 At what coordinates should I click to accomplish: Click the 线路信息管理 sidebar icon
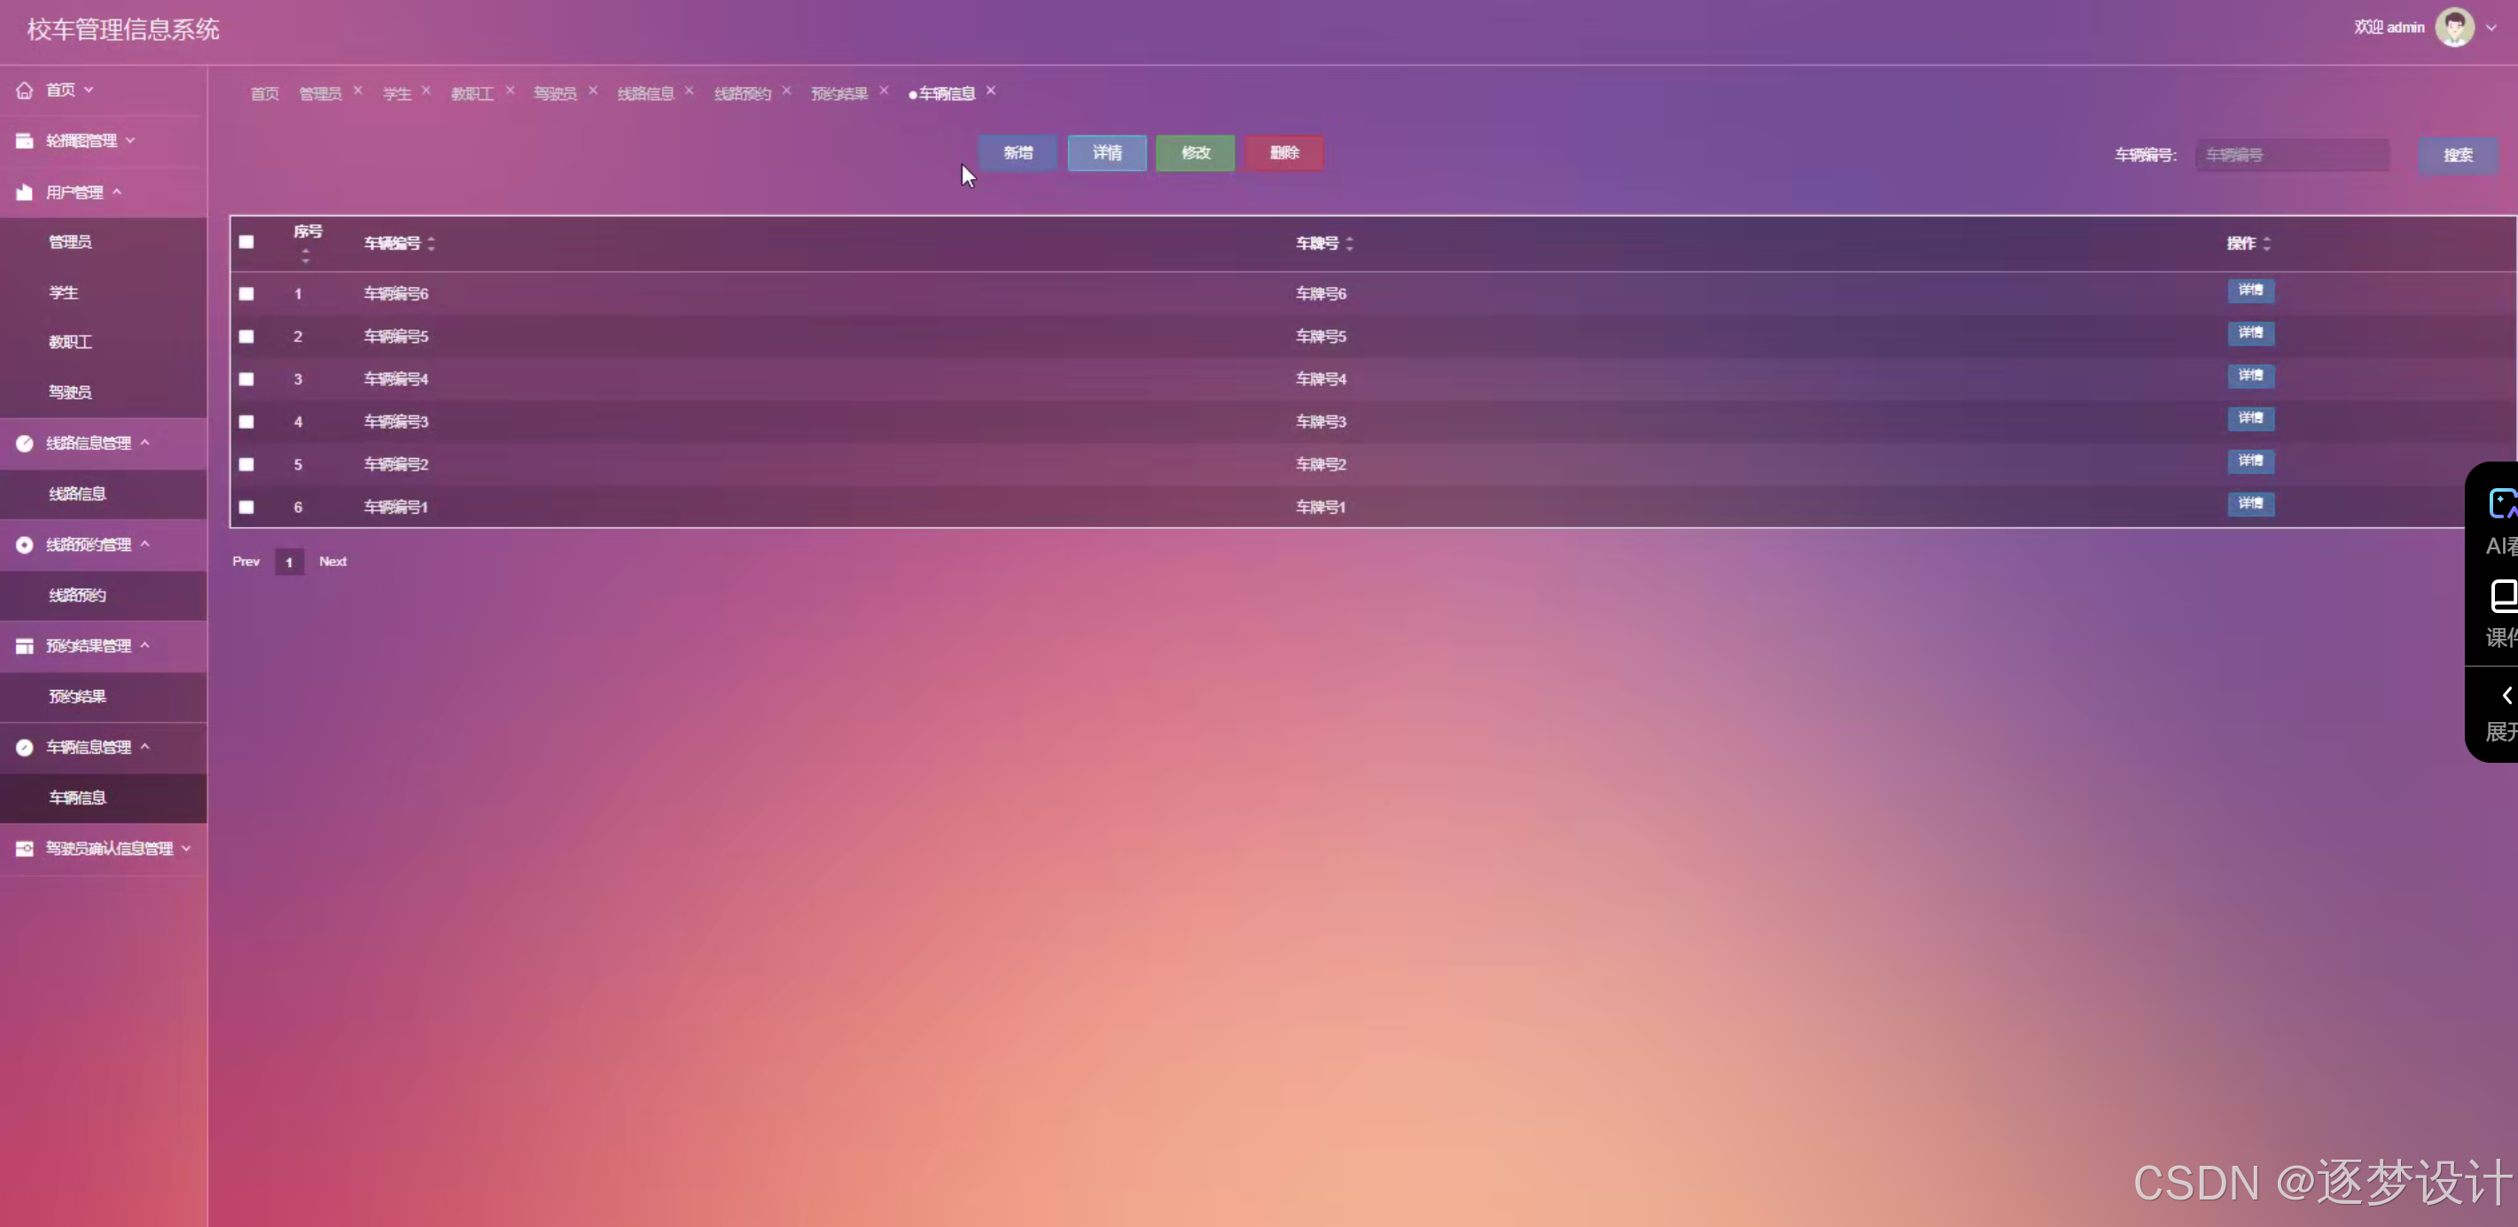pos(25,444)
